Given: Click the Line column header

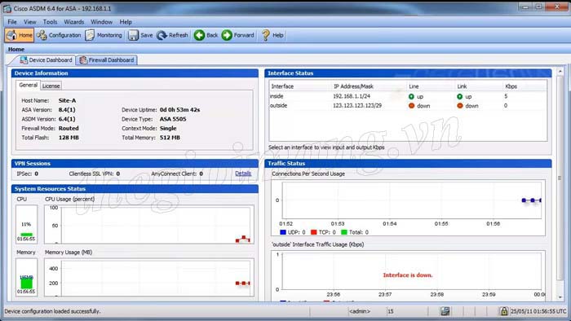Looking at the screenshot, I should click(x=414, y=86).
